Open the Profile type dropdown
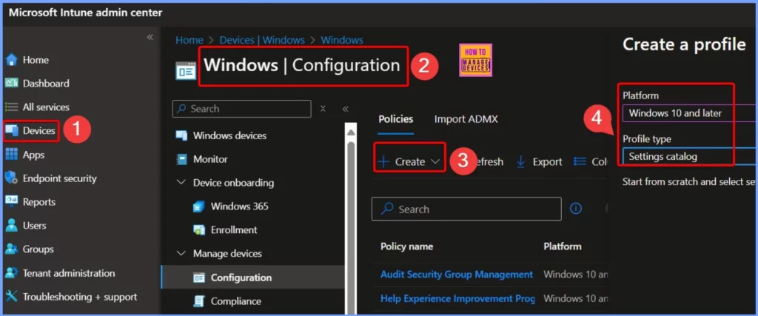 click(690, 157)
